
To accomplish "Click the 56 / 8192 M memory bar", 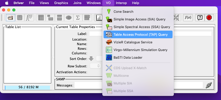I will click(27, 87).
